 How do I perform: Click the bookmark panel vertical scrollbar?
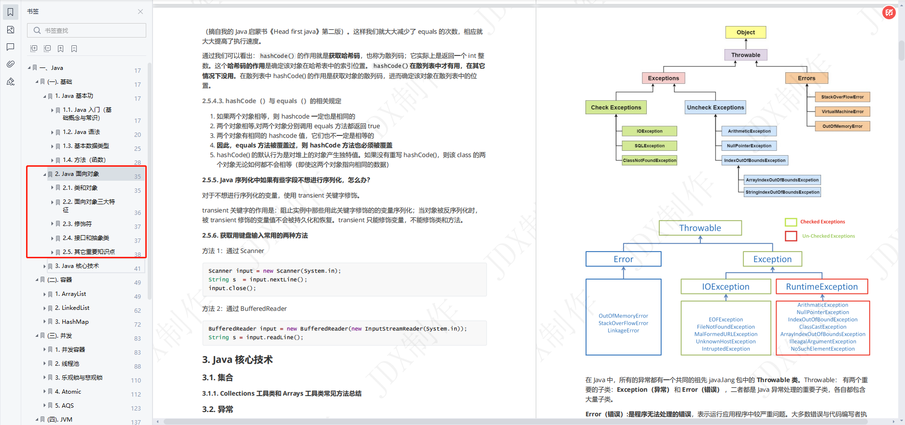click(150, 181)
